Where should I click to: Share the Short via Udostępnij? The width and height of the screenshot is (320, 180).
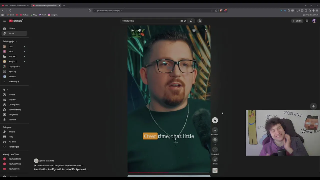(215, 149)
